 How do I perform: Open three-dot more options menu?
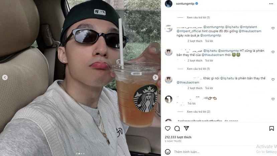click(271, 4)
